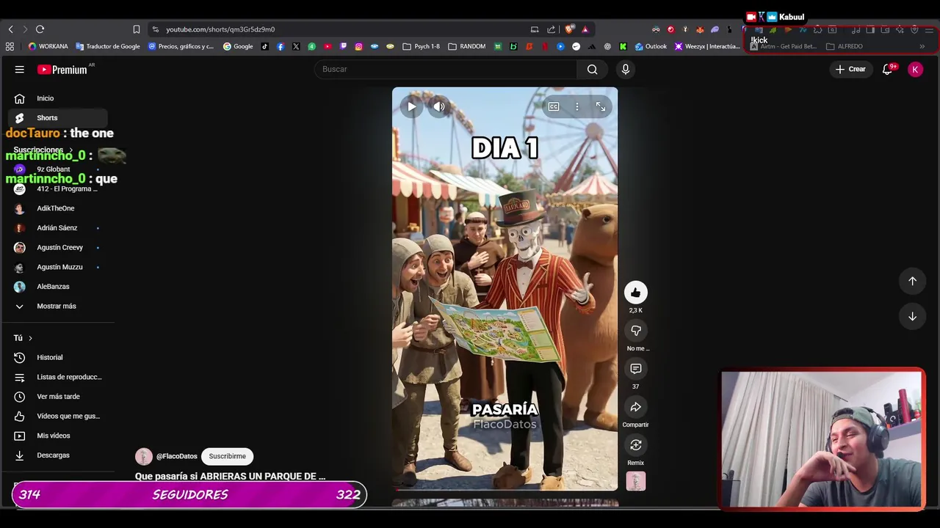The image size is (940, 528).
Task: Open Listas de reproducción
Action: (57, 377)
